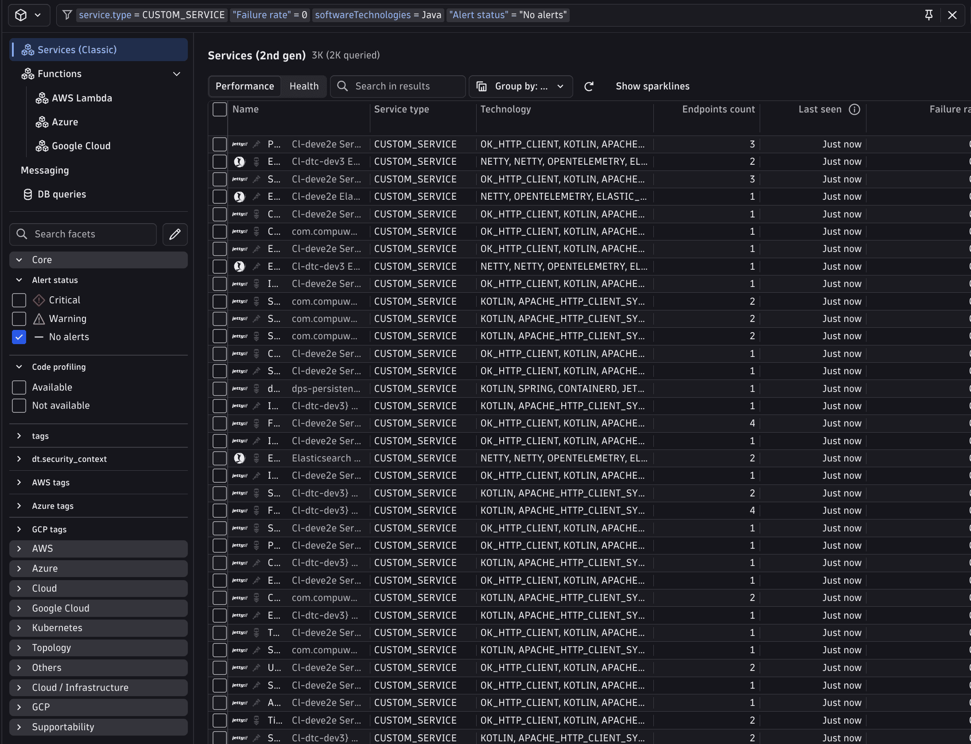
Task: Sort by Endpoints count column header
Action: 719,109
